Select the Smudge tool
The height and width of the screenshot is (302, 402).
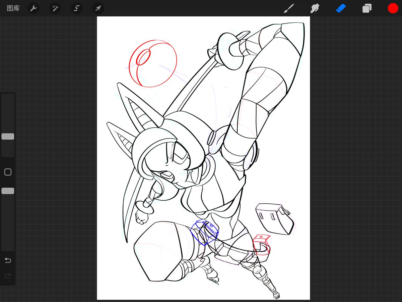[x=315, y=8]
